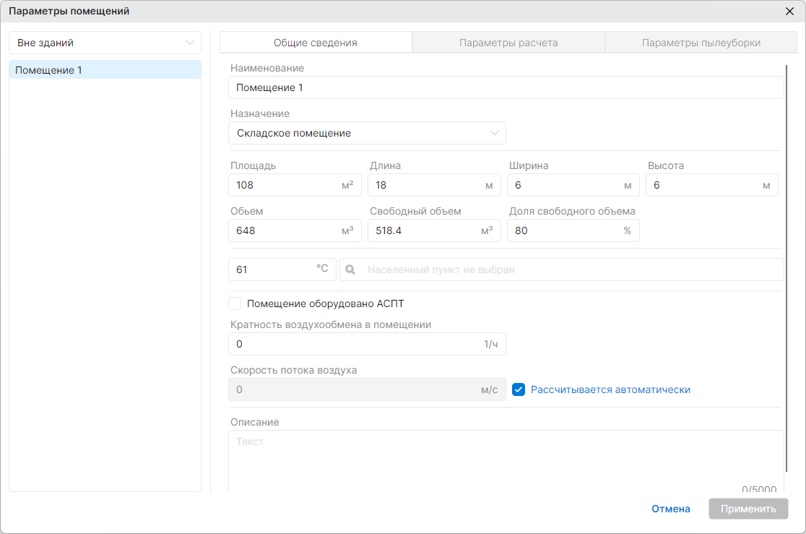
Task: Close the Параметры помещений dialog
Action: [789, 12]
